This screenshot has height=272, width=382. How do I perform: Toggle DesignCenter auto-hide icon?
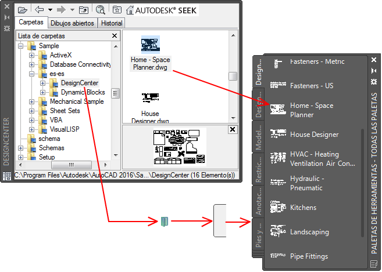pos(7,17)
